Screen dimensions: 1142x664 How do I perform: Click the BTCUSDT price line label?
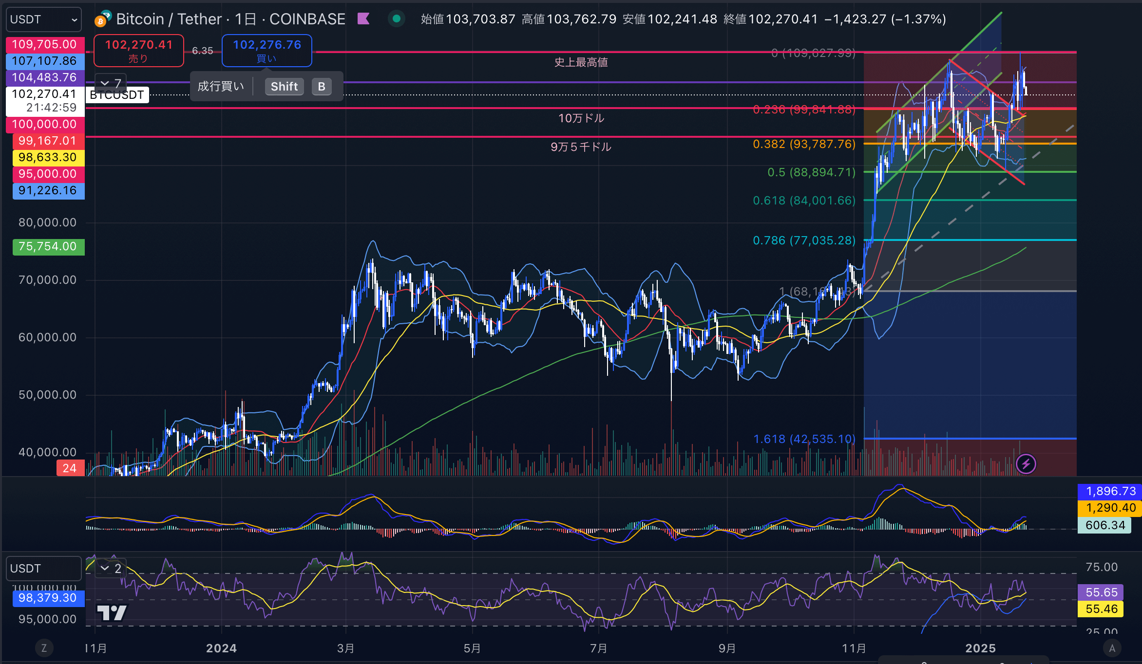tap(117, 95)
